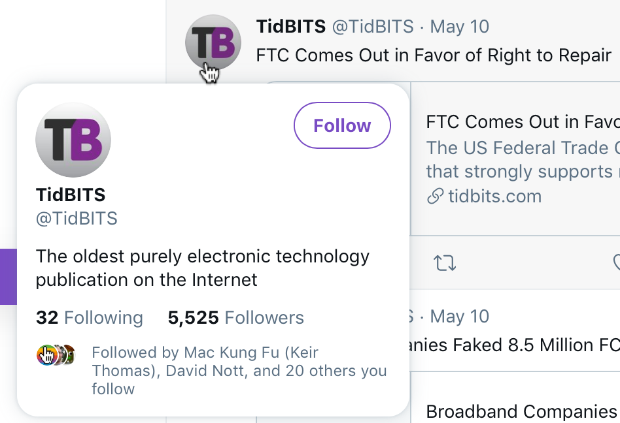Click the @TidBITS handle in the tweet header
The height and width of the screenshot is (423, 620).
point(373,27)
